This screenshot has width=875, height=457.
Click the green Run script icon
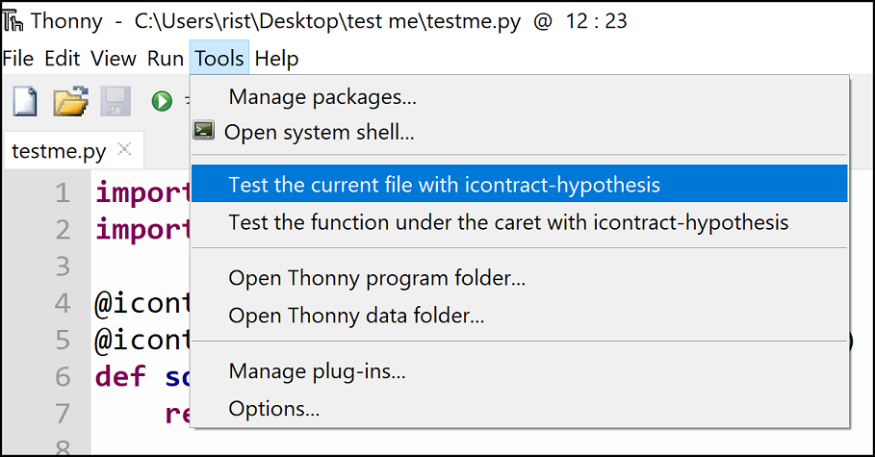coord(162,101)
